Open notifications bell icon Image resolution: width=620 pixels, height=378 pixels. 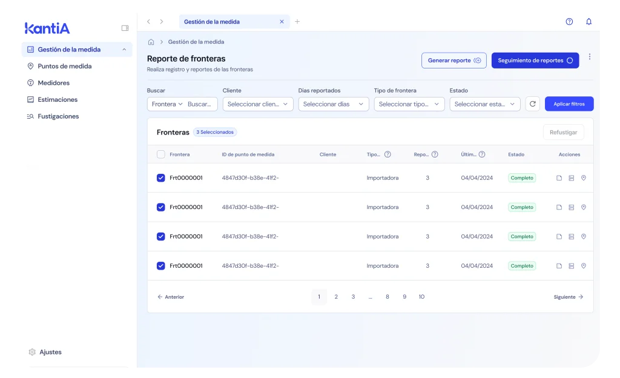point(589,22)
